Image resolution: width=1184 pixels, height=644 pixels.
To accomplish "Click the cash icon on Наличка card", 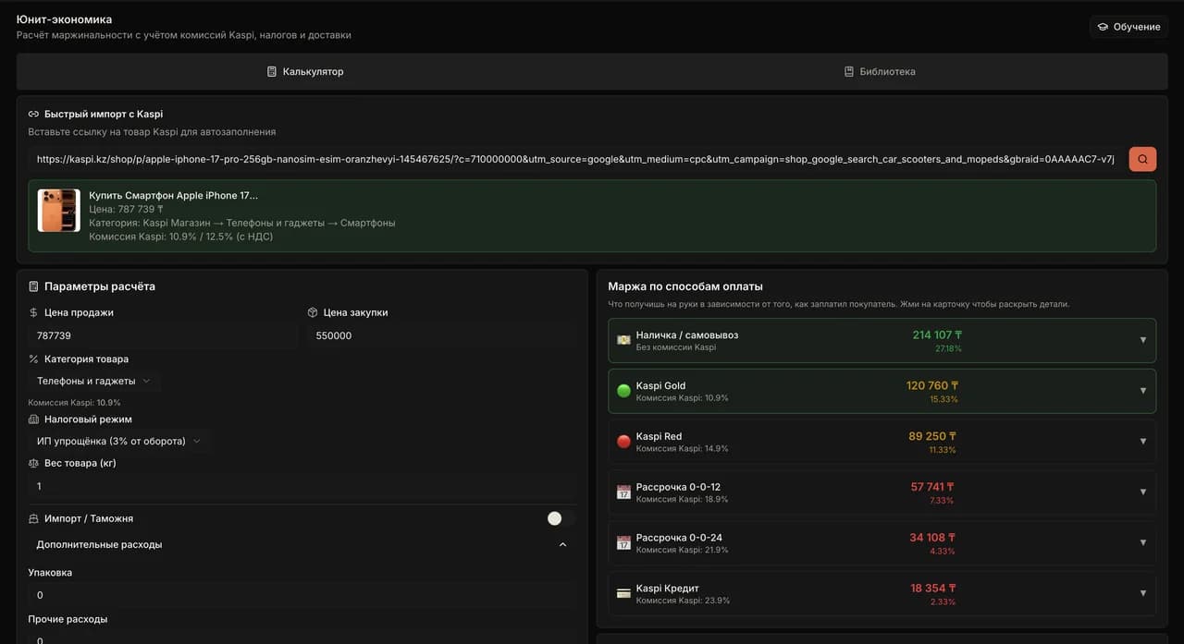I will coord(623,340).
